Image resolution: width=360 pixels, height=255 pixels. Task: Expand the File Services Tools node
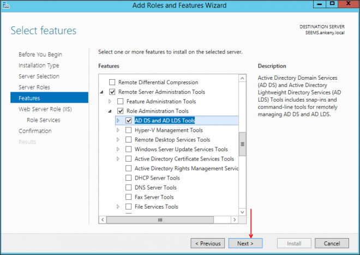tap(118, 207)
